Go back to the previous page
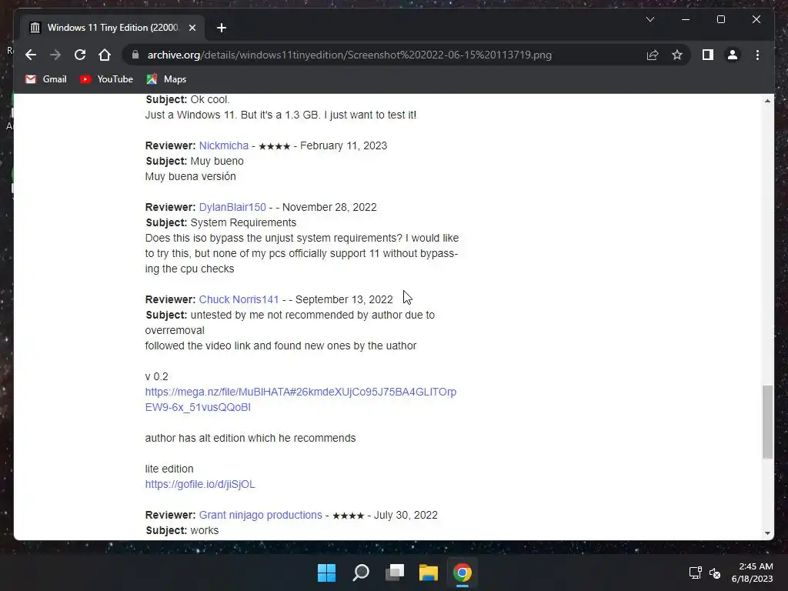 [x=31, y=55]
